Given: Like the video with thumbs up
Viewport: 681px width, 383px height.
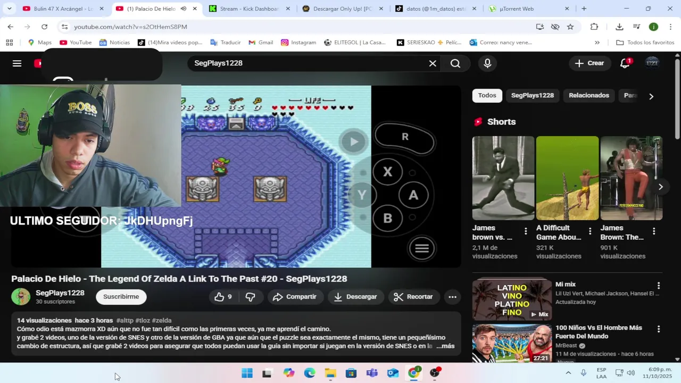Looking at the screenshot, I should click(x=223, y=297).
